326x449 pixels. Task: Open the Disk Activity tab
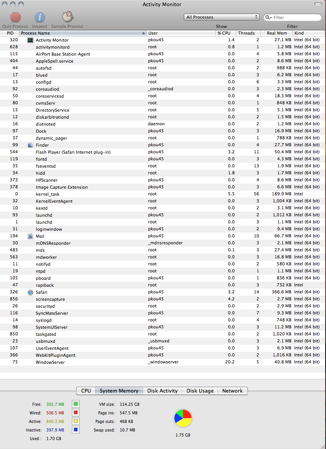tap(162, 391)
